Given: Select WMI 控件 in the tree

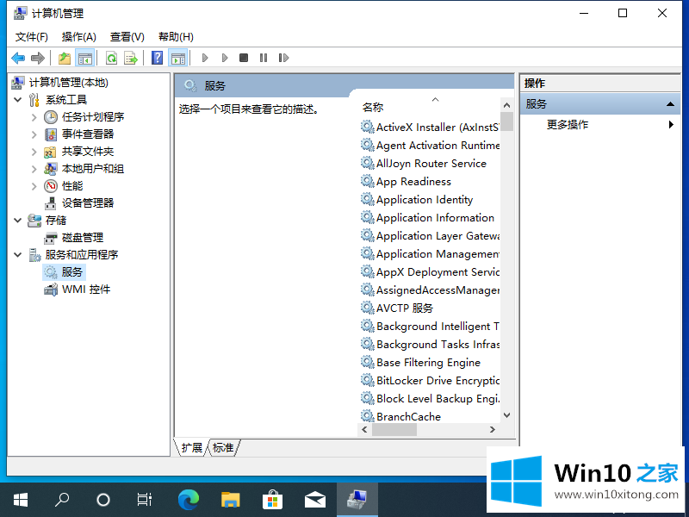Looking at the screenshot, I should 86,290.
